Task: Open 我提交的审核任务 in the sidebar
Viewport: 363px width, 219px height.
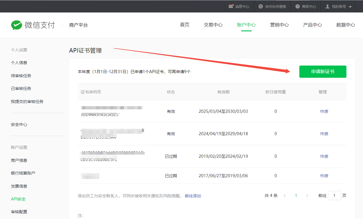Action: pyautogui.click(x=27, y=102)
